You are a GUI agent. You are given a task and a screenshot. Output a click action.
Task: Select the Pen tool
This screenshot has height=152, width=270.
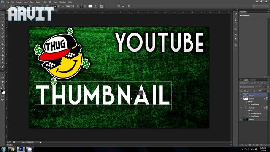pyautogui.click(x=3, y=67)
